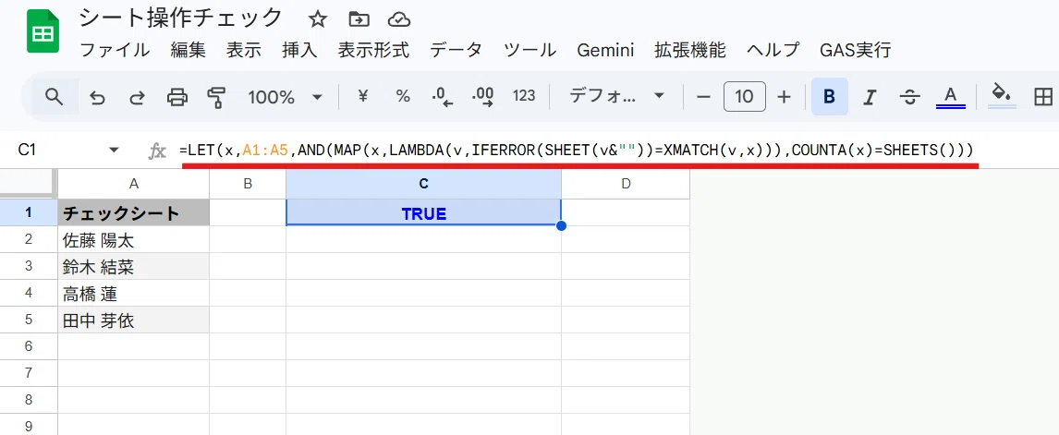
Task: Select row 2 header
Action: [29, 239]
